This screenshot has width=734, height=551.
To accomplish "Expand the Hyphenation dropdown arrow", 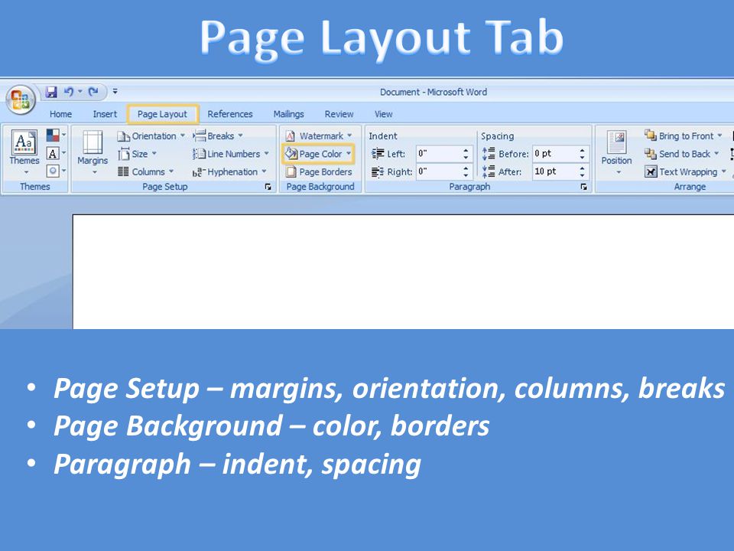I will click(x=264, y=171).
